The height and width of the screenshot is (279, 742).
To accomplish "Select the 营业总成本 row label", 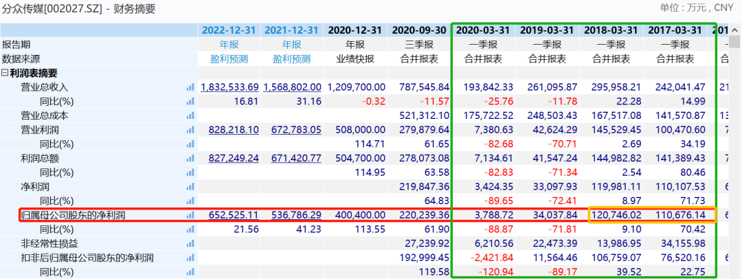I will [x=45, y=115].
